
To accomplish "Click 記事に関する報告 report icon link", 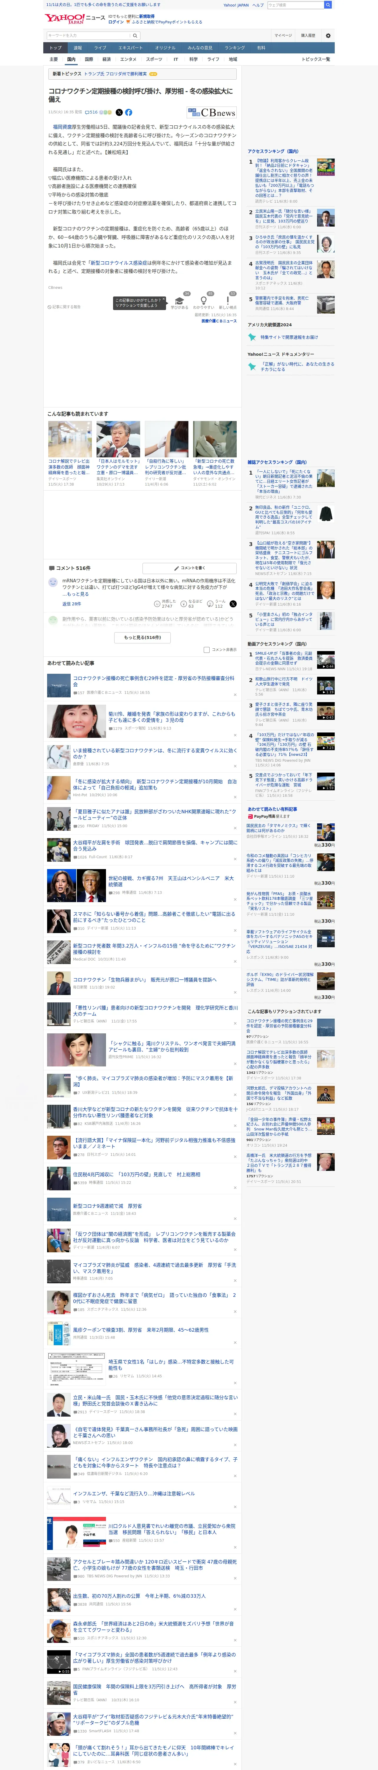I will point(64,307).
